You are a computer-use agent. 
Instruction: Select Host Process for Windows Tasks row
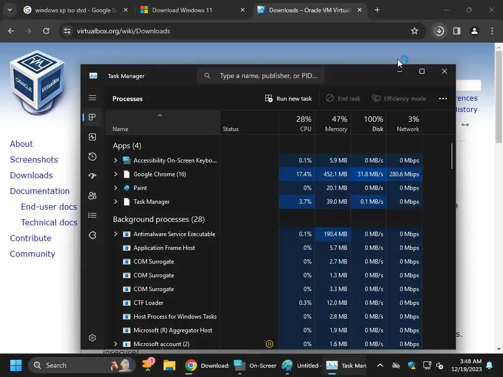point(264,317)
